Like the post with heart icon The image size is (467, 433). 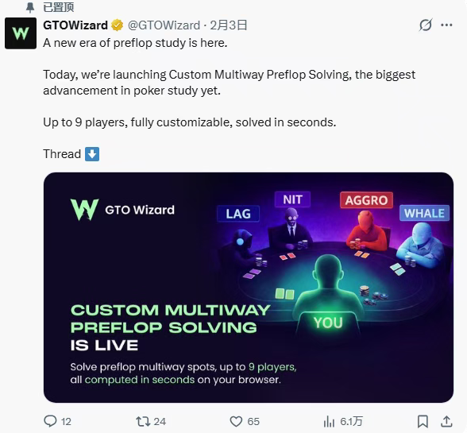(236, 421)
